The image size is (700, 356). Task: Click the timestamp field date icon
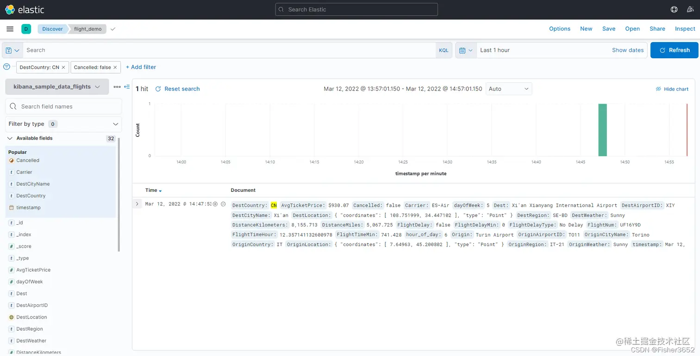[x=12, y=208]
